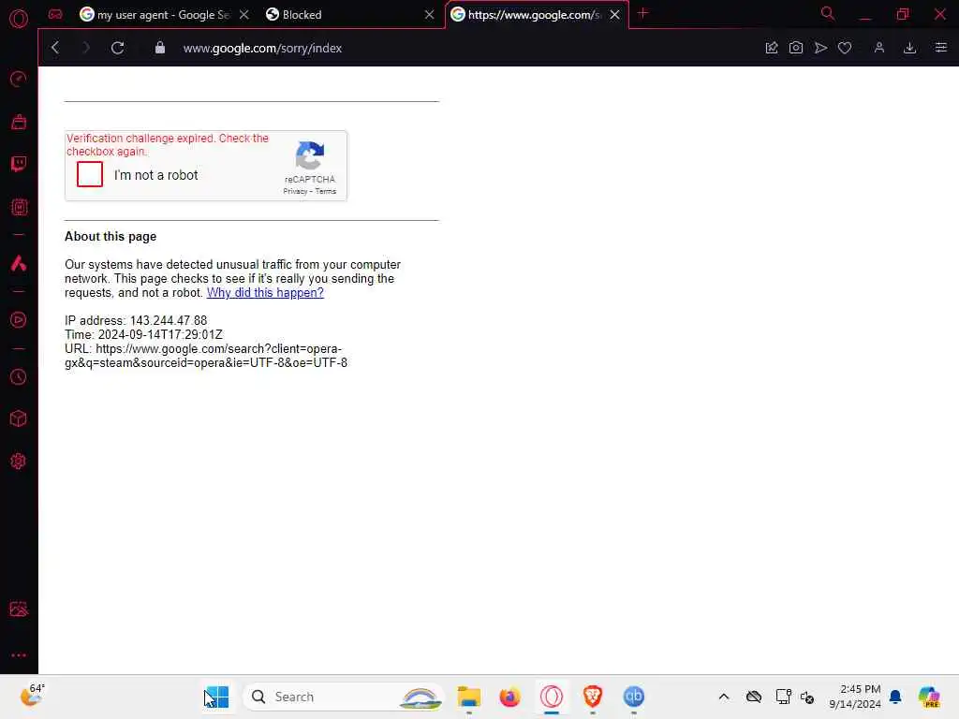Open the Windows Start menu
959x719 pixels.
(216, 697)
